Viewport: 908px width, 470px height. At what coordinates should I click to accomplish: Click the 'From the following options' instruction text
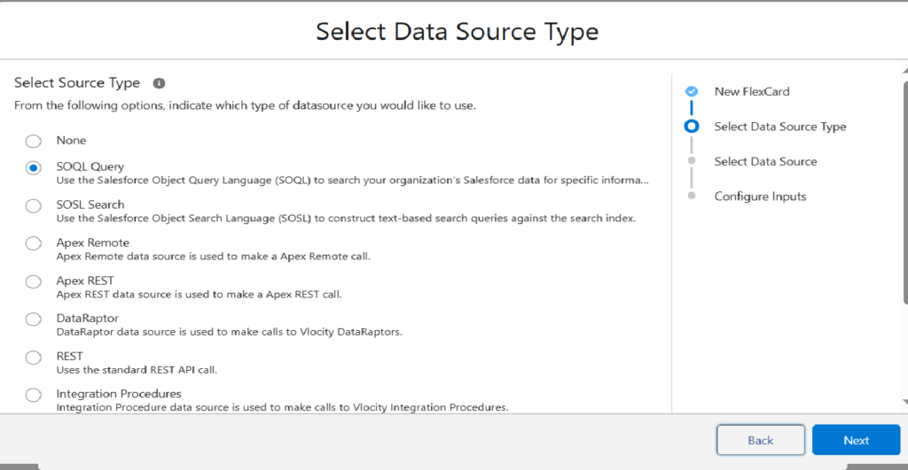tap(245, 106)
